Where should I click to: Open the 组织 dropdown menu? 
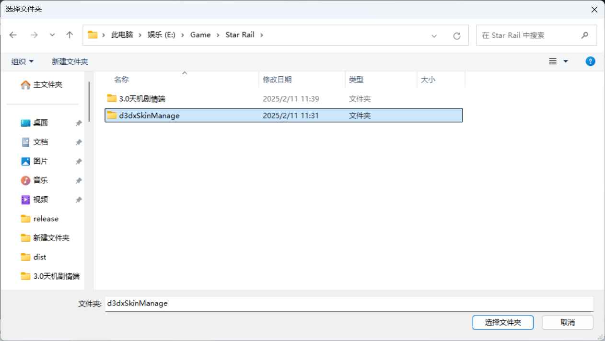pyautogui.click(x=22, y=61)
